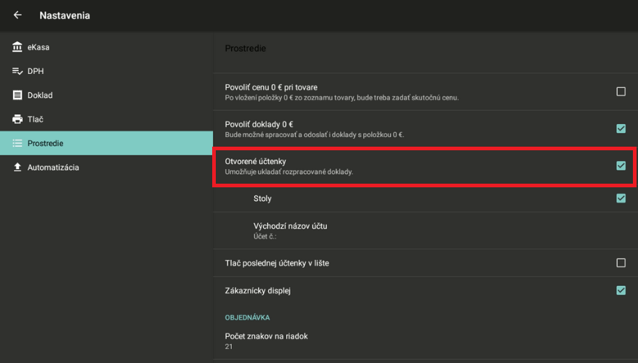
Task: Click the eKasa bank icon
Action: click(x=17, y=47)
